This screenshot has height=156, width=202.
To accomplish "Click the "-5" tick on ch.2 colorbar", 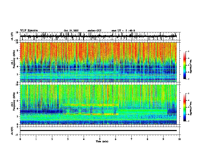I will (x=188, y=107).
